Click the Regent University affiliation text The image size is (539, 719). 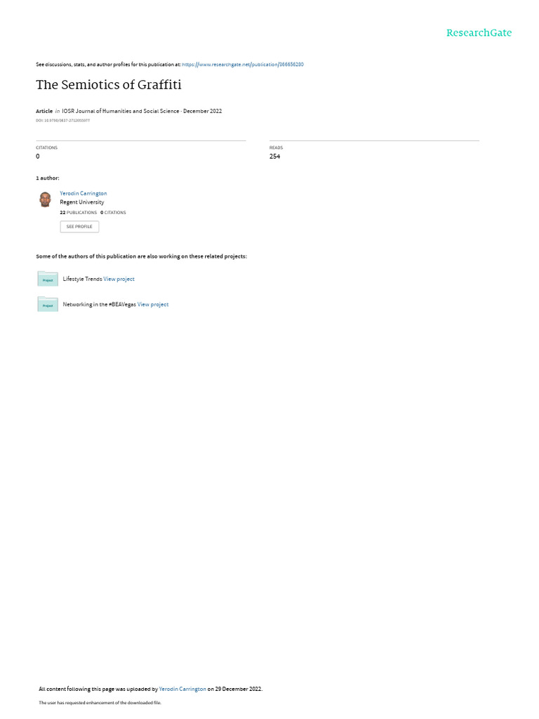coord(82,202)
